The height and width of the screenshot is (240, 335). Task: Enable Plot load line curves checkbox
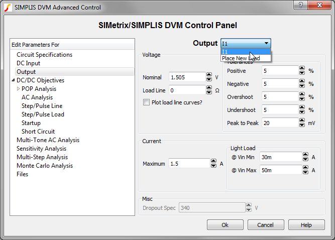click(147, 102)
